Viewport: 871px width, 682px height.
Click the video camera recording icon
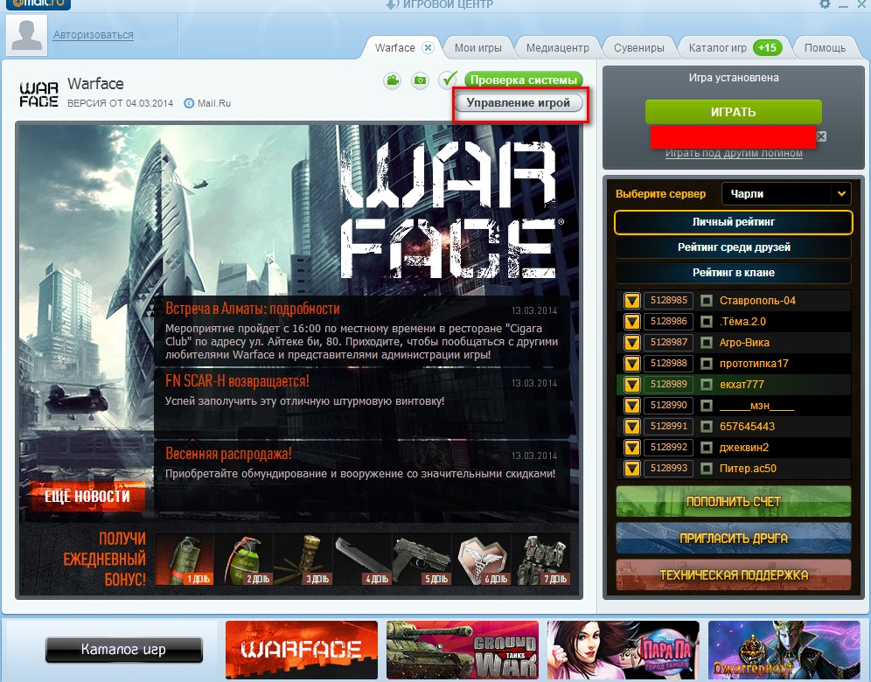393,80
